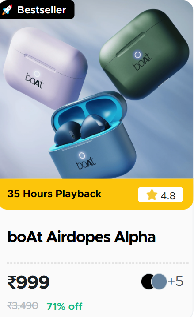
Task: Click the boAt logo on blue case
Action: point(86,163)
